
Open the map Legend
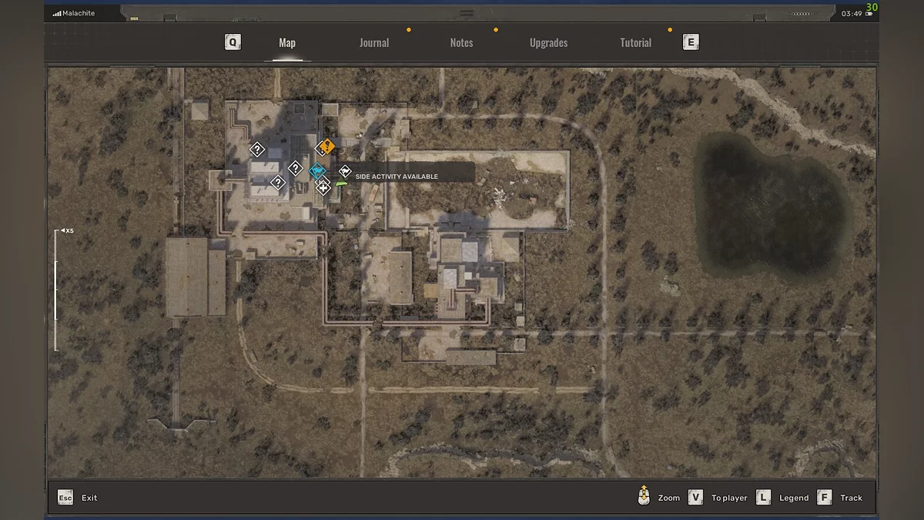pyautogui.click(x=794, y=498)
